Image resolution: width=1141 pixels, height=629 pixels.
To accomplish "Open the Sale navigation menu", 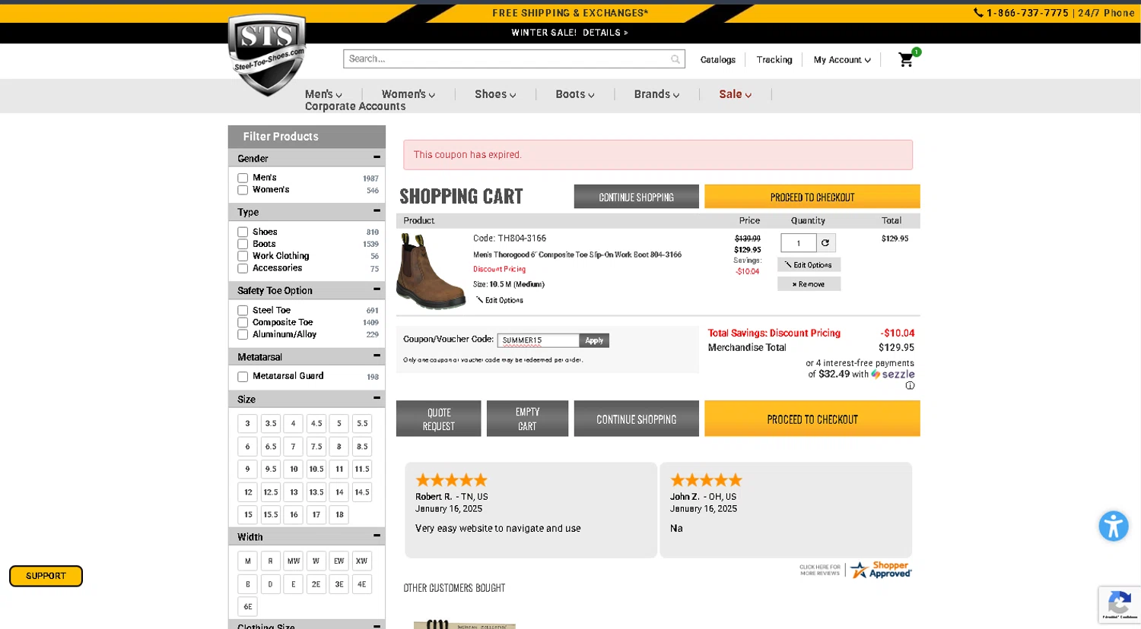I will [x=735, y=94].
